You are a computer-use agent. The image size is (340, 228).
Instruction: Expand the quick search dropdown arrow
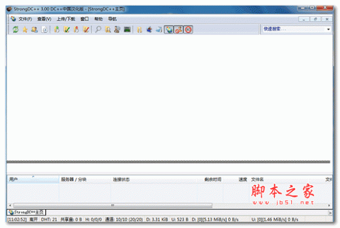pyautogui.click(x=329, y=29)
